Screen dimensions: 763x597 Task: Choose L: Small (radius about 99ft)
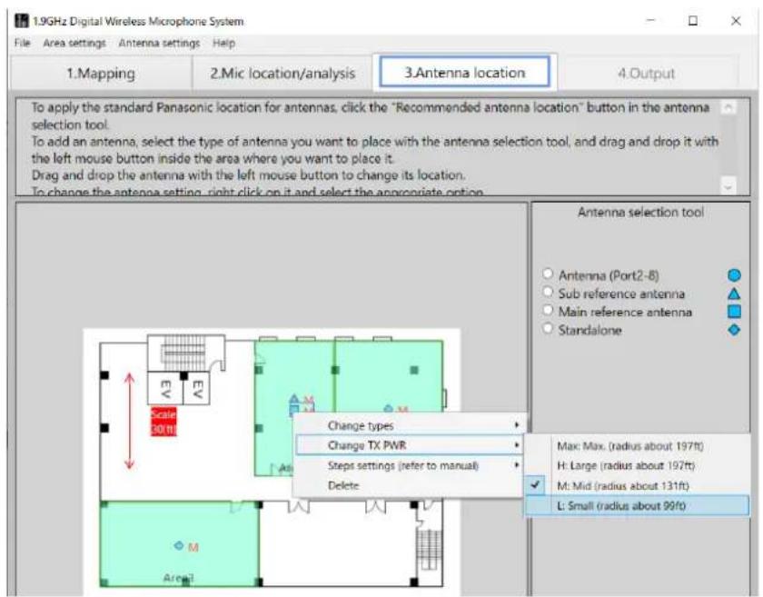pyautogui.click(x=637, y=505)
